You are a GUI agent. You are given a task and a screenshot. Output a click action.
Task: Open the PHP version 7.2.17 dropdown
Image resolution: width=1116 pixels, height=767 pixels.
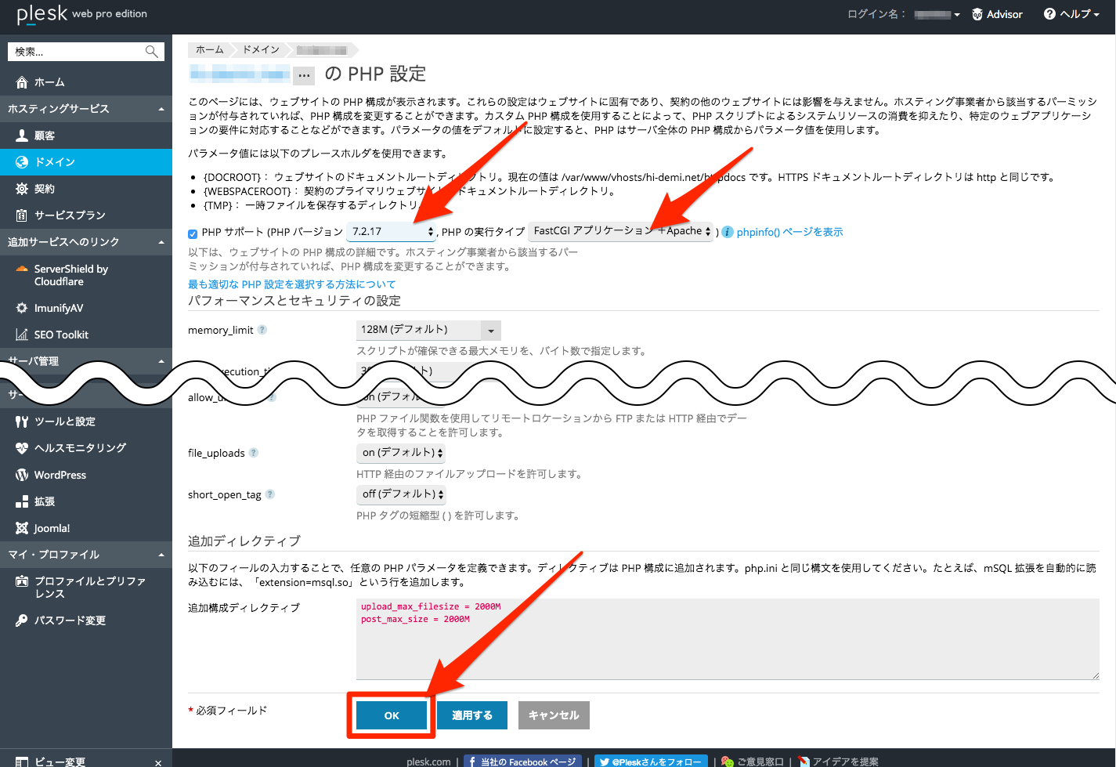click(392, 232)
